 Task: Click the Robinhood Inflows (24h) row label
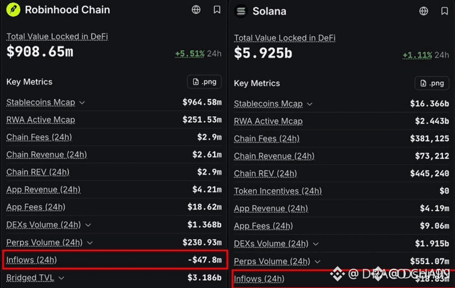(x=32, y=260)
